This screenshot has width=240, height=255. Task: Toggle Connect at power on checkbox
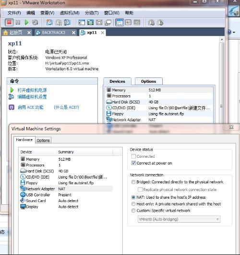[x=133, y=163]
